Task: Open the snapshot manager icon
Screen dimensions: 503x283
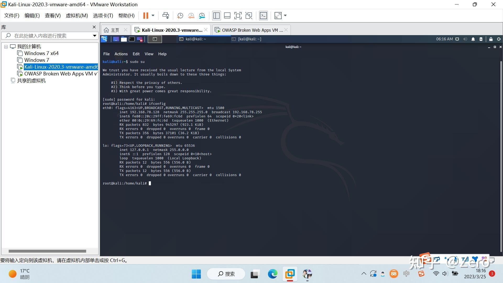Action: click(202, 16)
